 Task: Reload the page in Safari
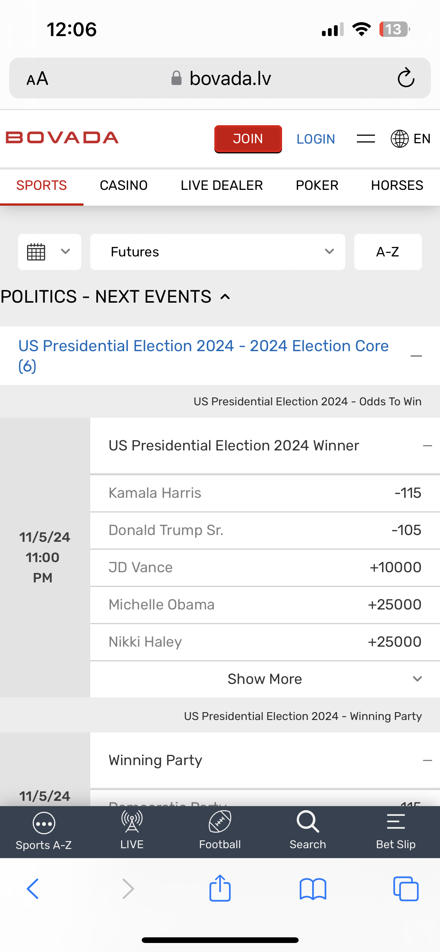tap(406, 78)
